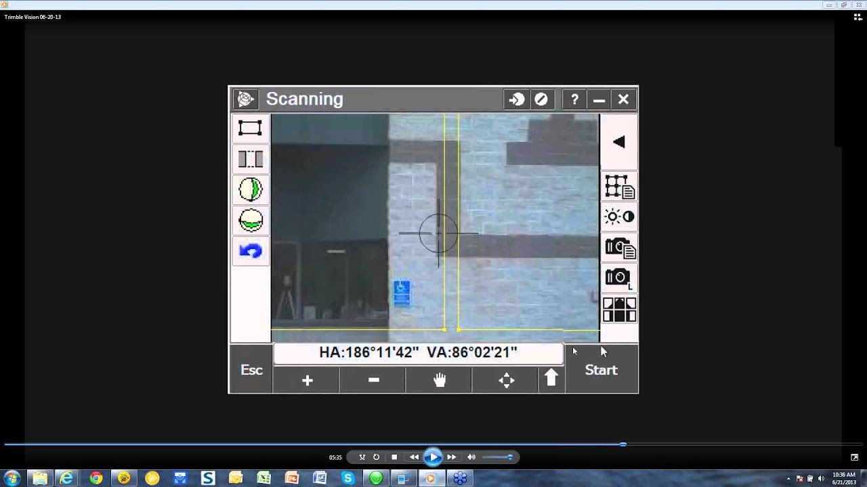Screen dimensions: 867x487
Task: Click the rewind button in player
Action: (414, 457)
